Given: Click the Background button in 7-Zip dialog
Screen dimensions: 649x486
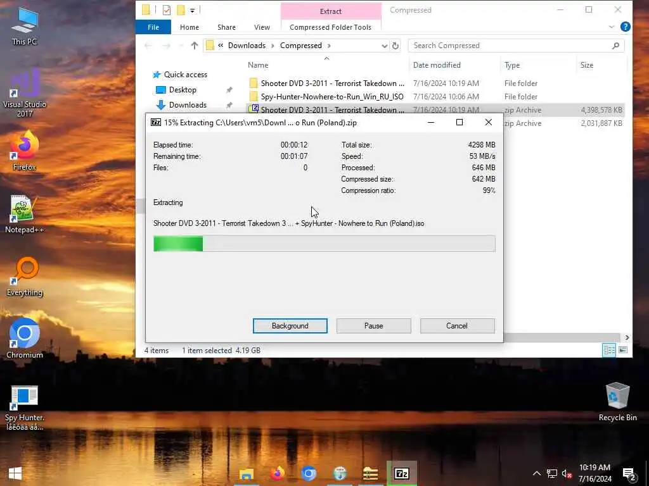Looking at the screenshot, I should (x=290, y=326).
